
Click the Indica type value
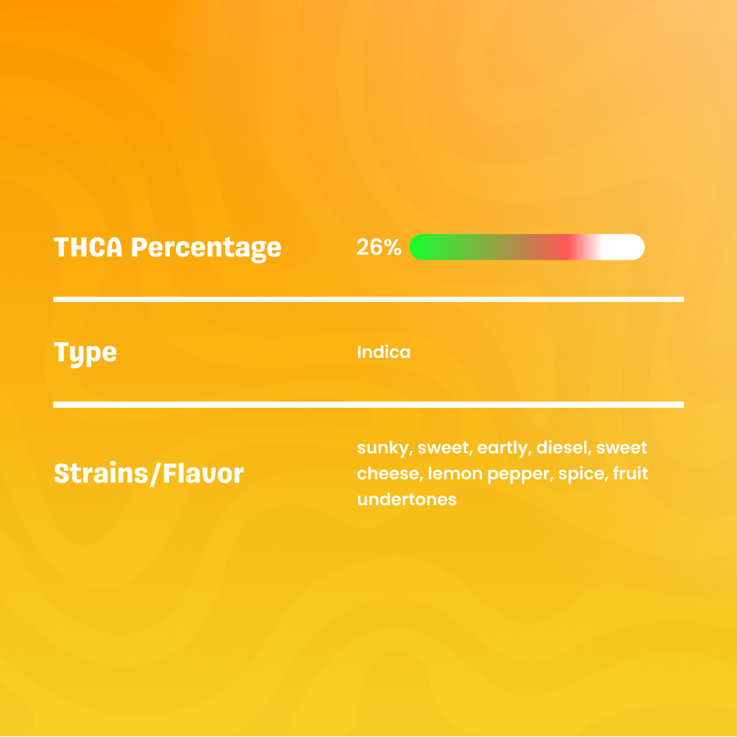pyautogui.click(x=384, y=352)
